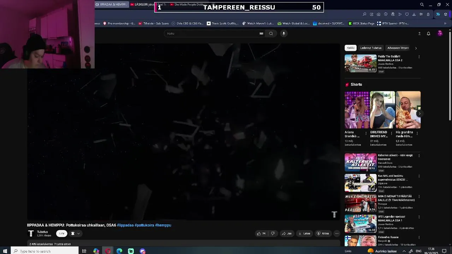Viewport: 452px width, 254px height.
Task: Like the video with thumbs up
Action: tap(261, 234)
